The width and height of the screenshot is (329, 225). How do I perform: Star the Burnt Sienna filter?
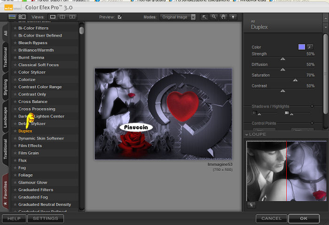click(x=15, y=57)
